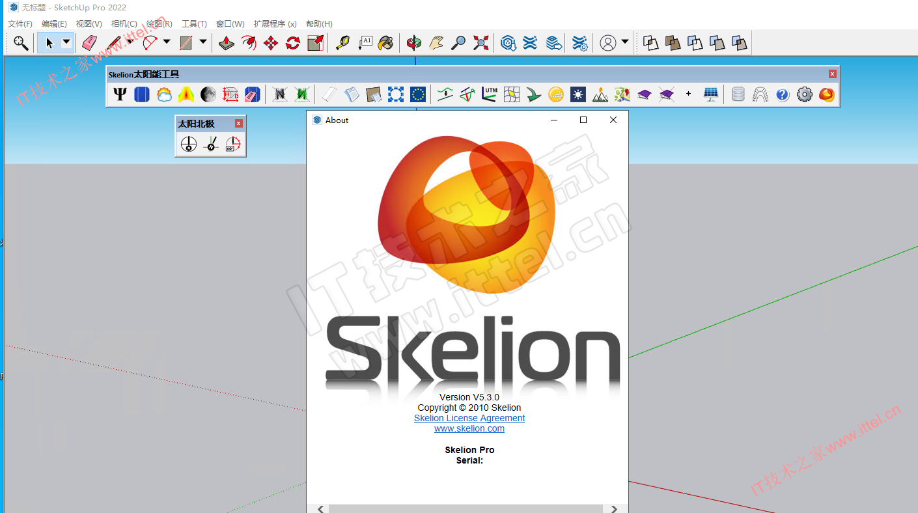Select the Arc drawing tool
918x513 pixels.
[x=151, y=43]
